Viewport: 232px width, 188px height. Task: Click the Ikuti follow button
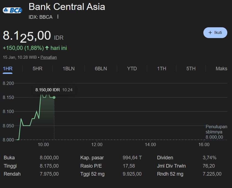pos(215,33)
